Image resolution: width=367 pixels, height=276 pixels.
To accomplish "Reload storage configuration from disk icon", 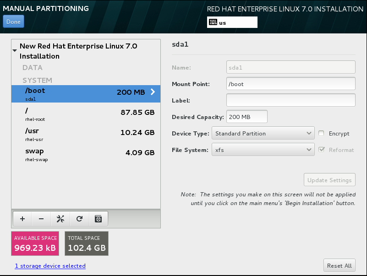I will (79, 219).
